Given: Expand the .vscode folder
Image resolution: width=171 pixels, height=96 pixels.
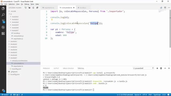Looking at the screenshot, I should (x=13, y=11).
